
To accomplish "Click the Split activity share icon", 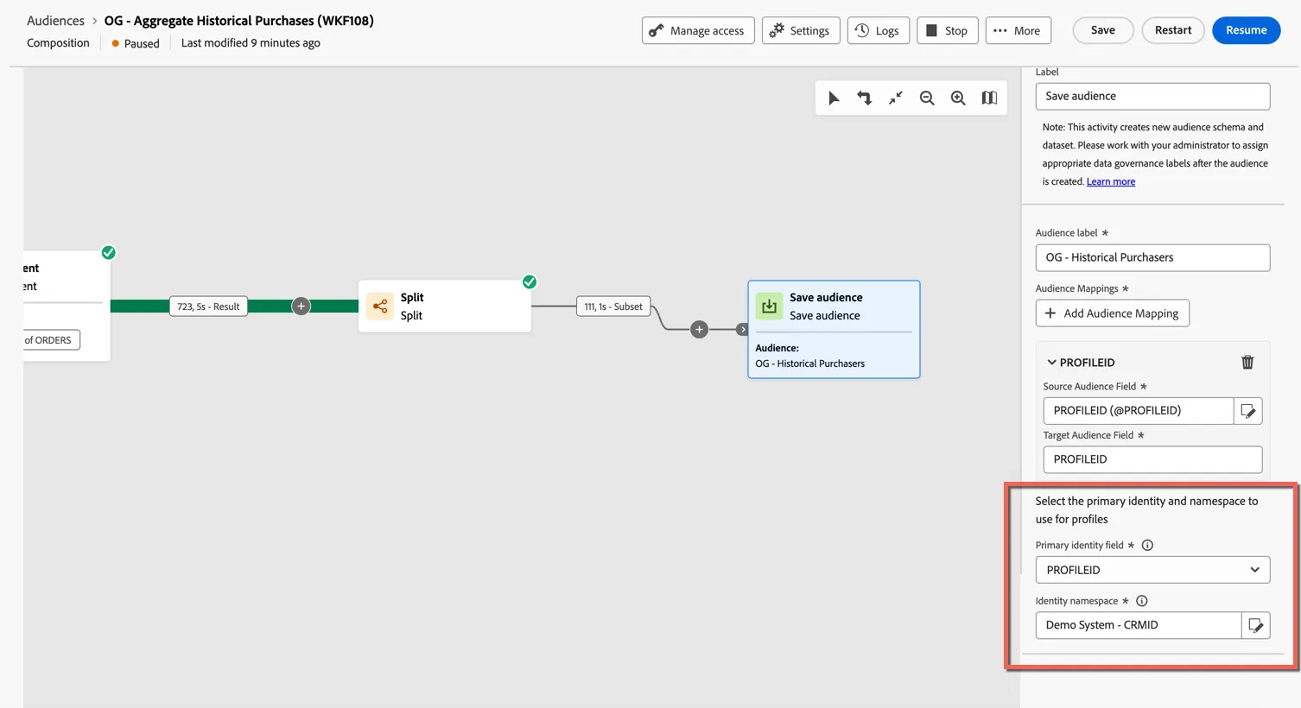I will point(380,307).
